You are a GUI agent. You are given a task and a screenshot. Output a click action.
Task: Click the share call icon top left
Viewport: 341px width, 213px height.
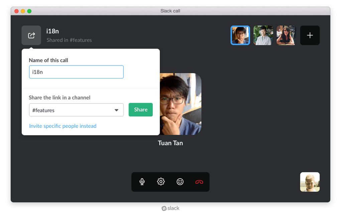click(31, 35)
